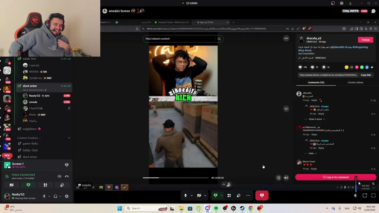Open Discord inbox icon in title bar
Screen dimensions: 379x213
click(333, 3)
